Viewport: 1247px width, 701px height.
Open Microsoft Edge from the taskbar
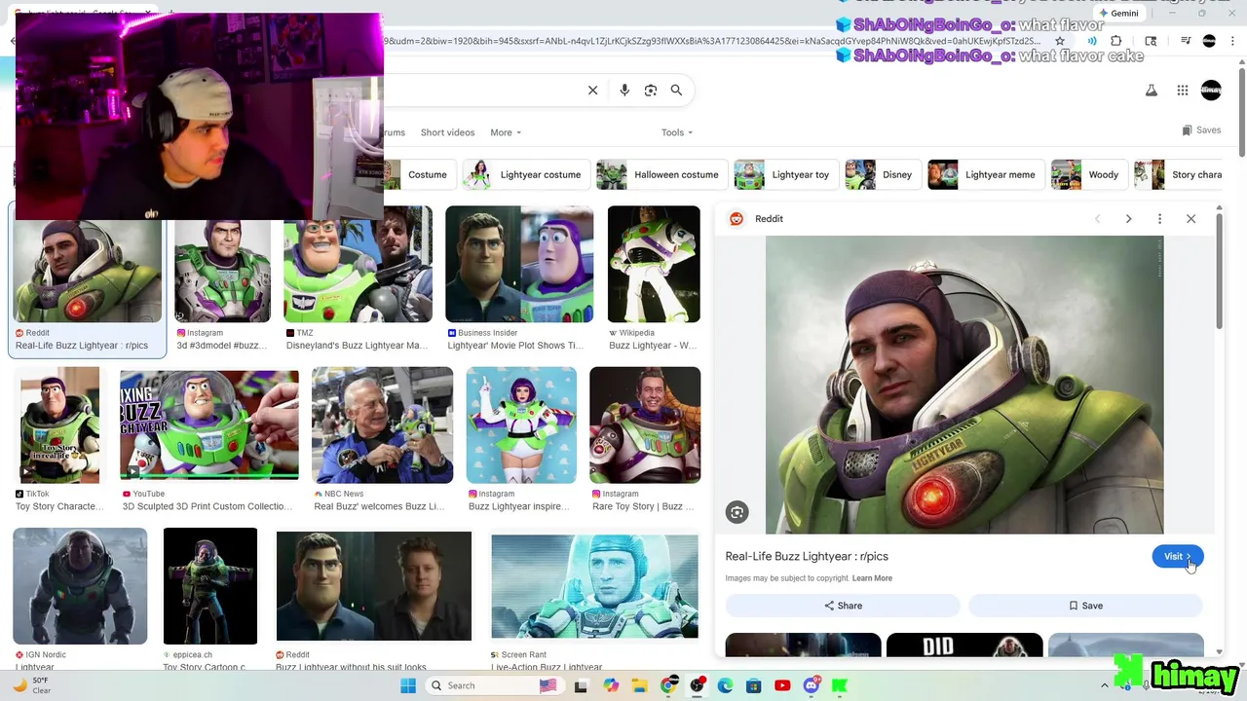(726, 685)
